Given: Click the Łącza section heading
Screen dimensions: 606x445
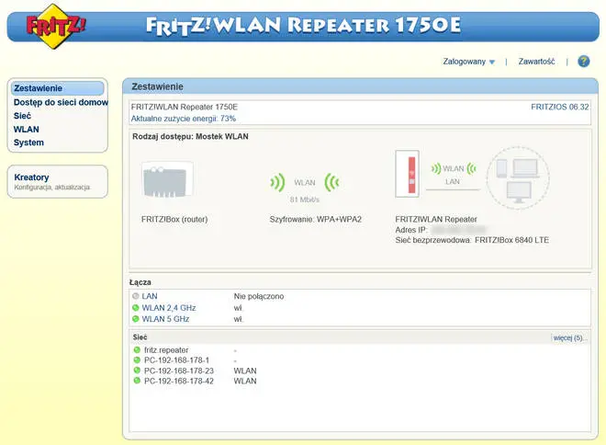Looking at the screenshot, I should [x=140, y=282].
